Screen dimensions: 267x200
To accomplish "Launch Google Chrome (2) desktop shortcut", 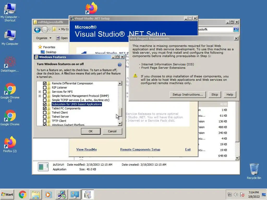I will pyautogui.click(x=10, y=92).
